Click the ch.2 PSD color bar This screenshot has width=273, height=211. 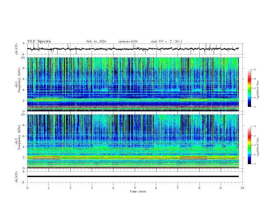tap(250, 145)
